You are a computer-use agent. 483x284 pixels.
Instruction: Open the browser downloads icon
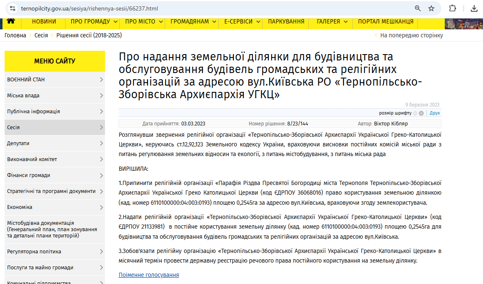(474, 9)
